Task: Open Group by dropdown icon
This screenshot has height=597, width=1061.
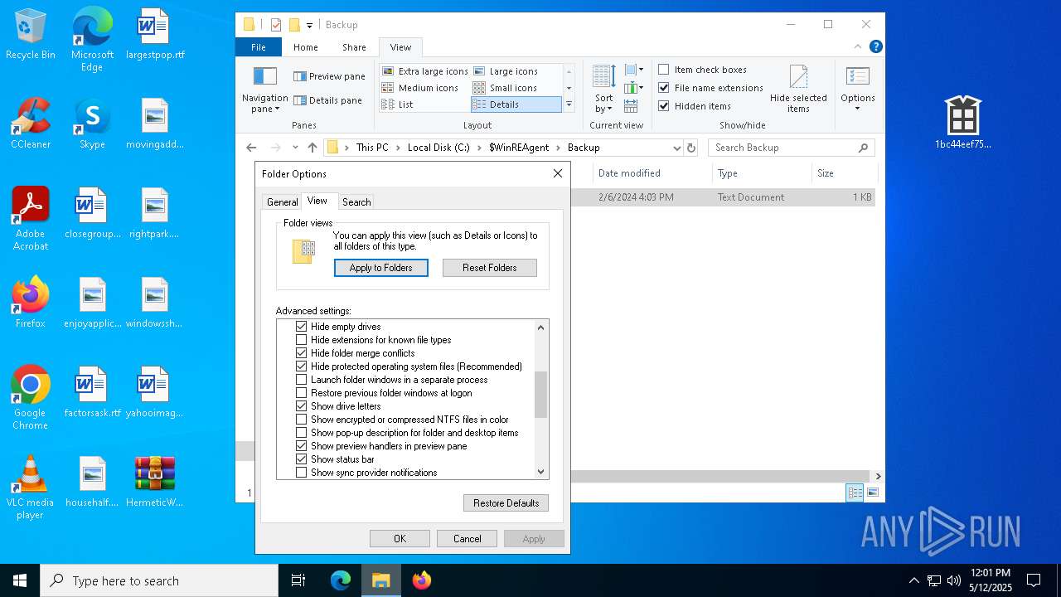Action: point(634,70)
